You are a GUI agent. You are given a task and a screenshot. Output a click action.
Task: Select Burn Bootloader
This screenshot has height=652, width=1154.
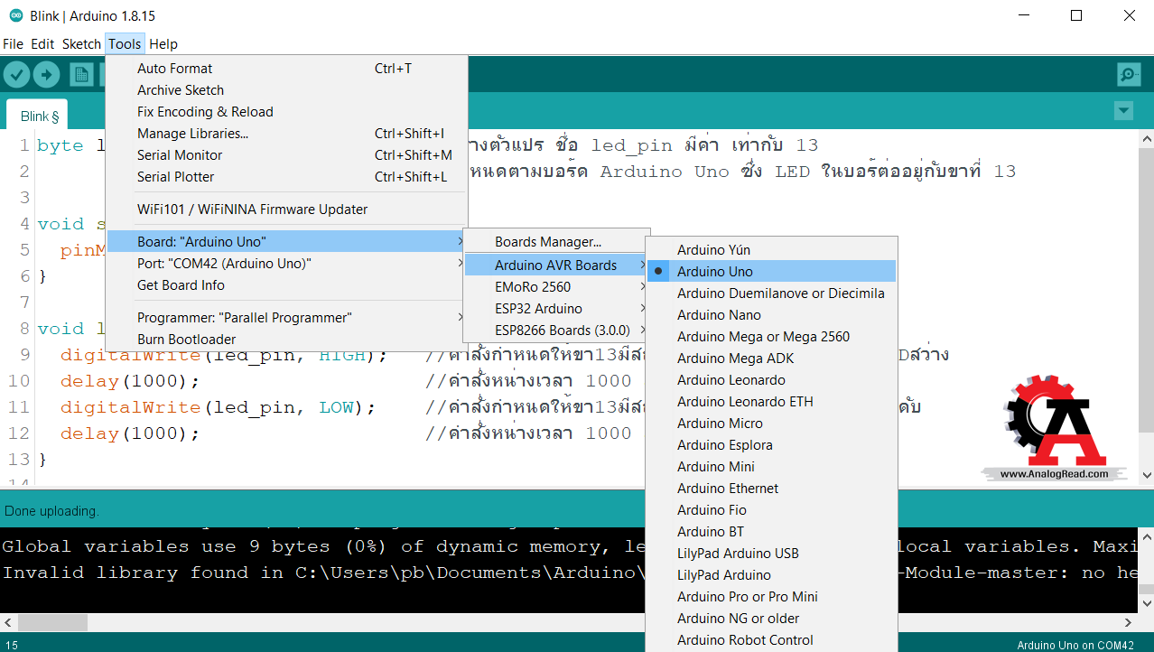coord(287,340)
